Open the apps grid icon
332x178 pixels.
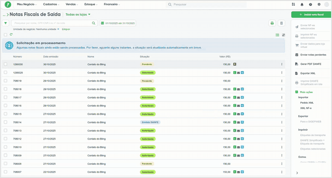pyautogui.click(x=293, y=5)
